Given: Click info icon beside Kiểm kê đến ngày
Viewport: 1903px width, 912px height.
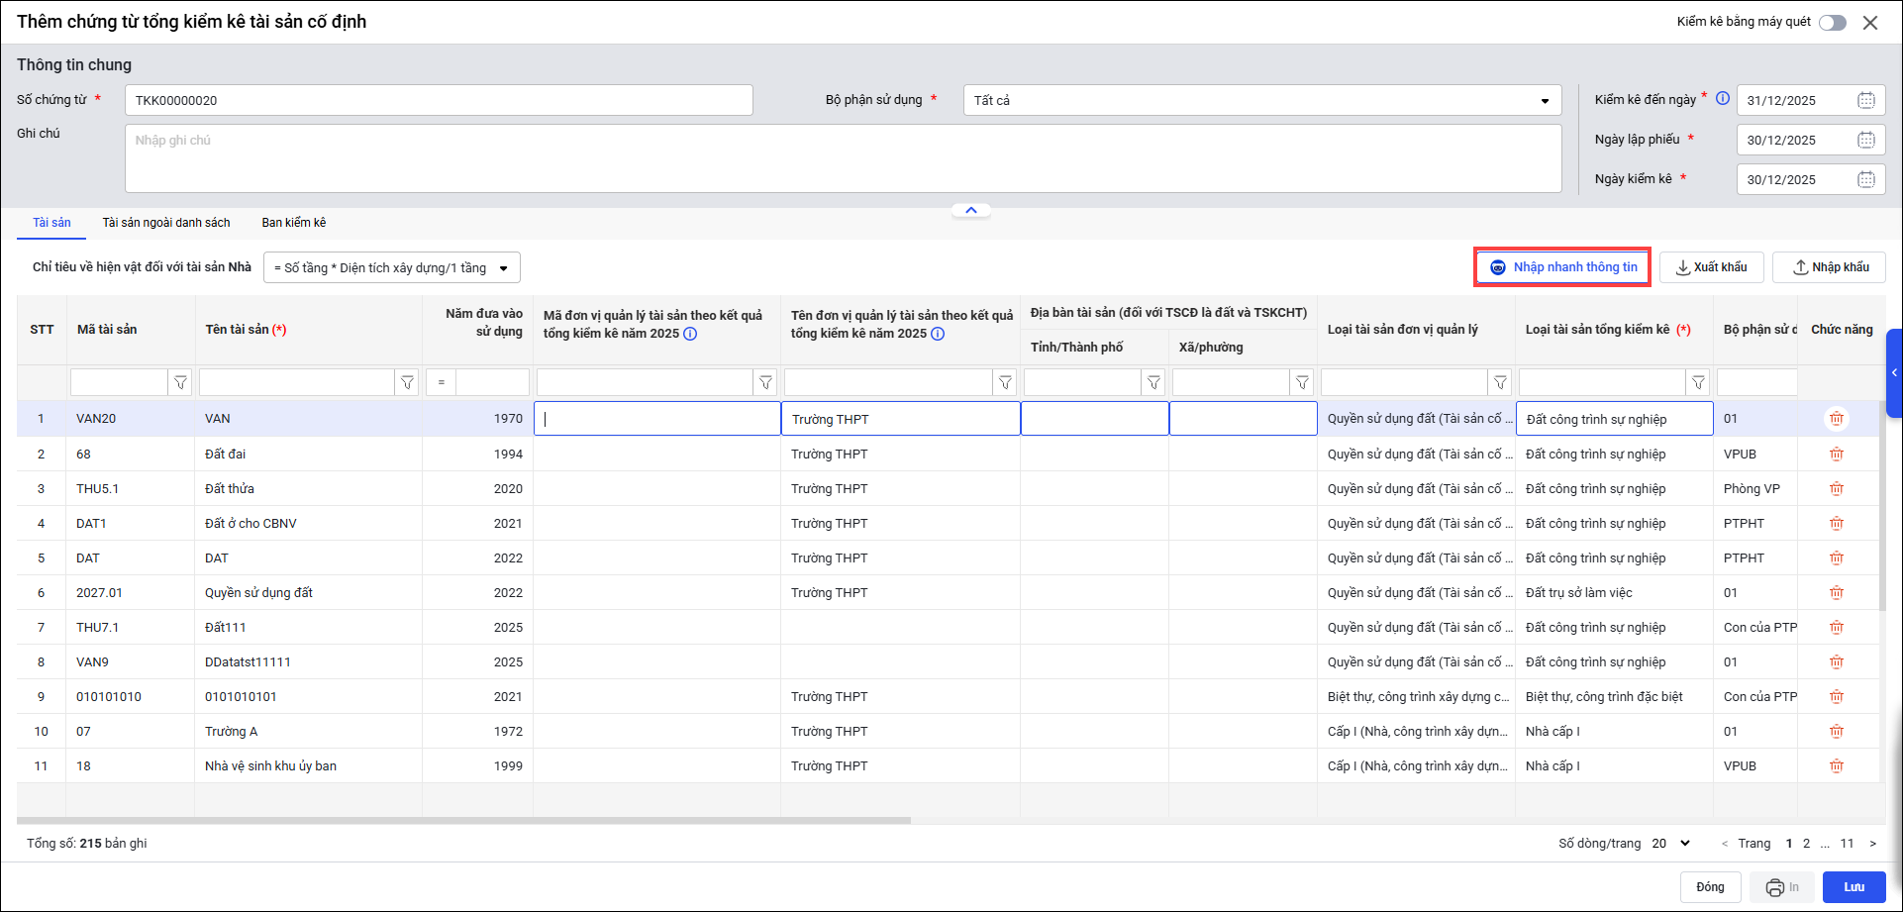Looking at the screenshot, I should [1722, 99].
